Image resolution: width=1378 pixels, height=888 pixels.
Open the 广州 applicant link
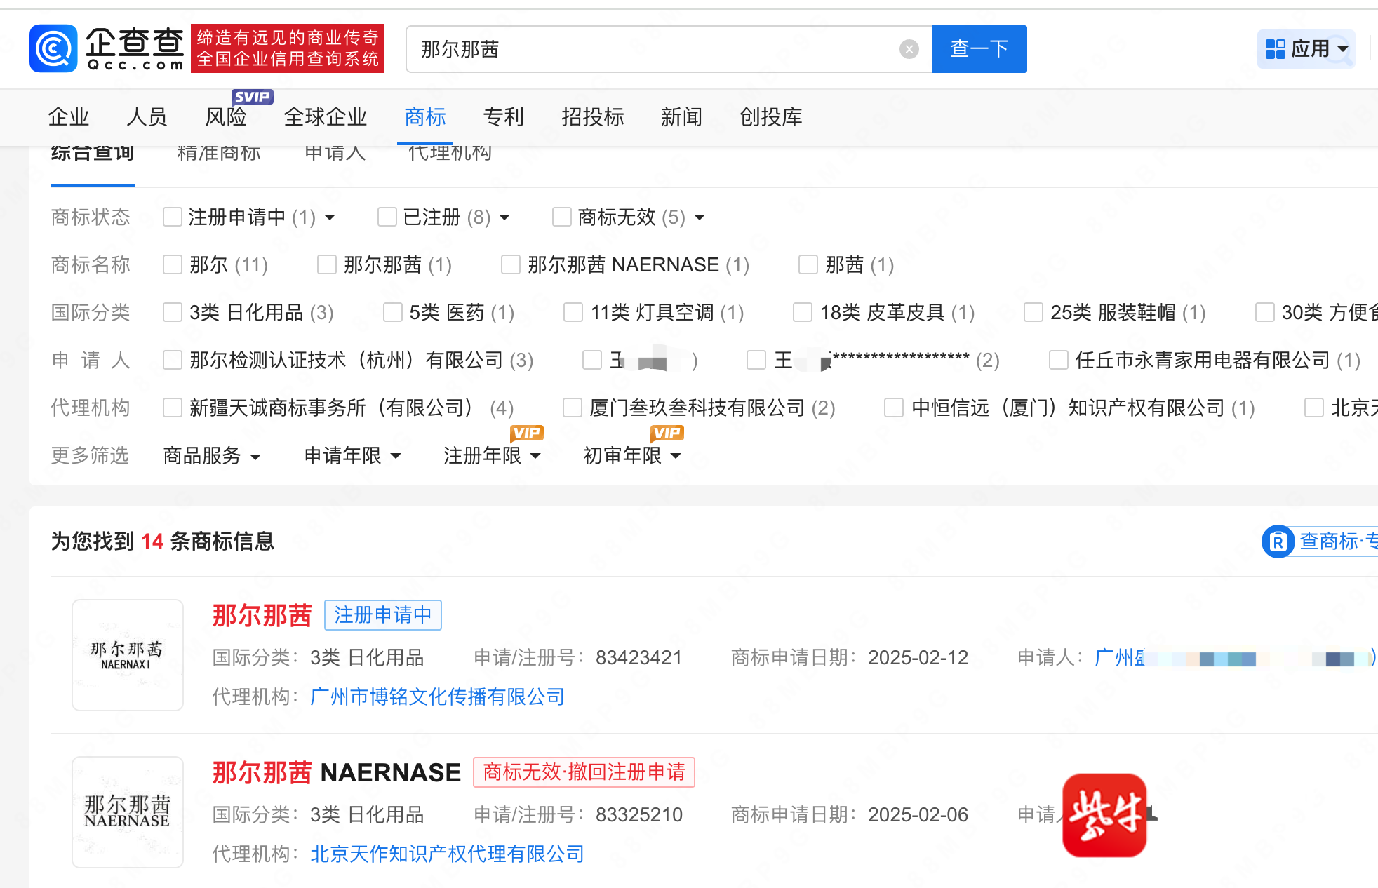coord(1235,657)
